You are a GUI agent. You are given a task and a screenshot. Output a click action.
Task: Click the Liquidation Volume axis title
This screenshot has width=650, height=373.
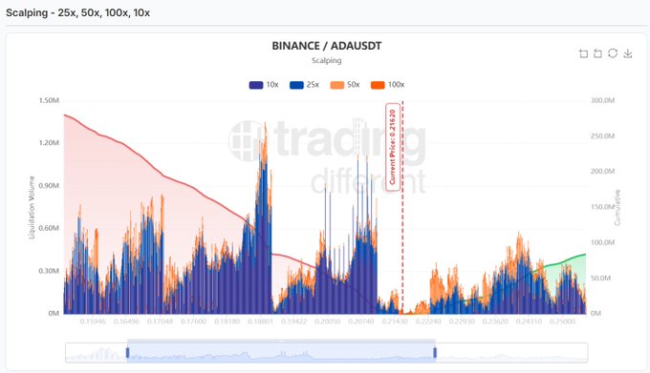pos(32,207)
